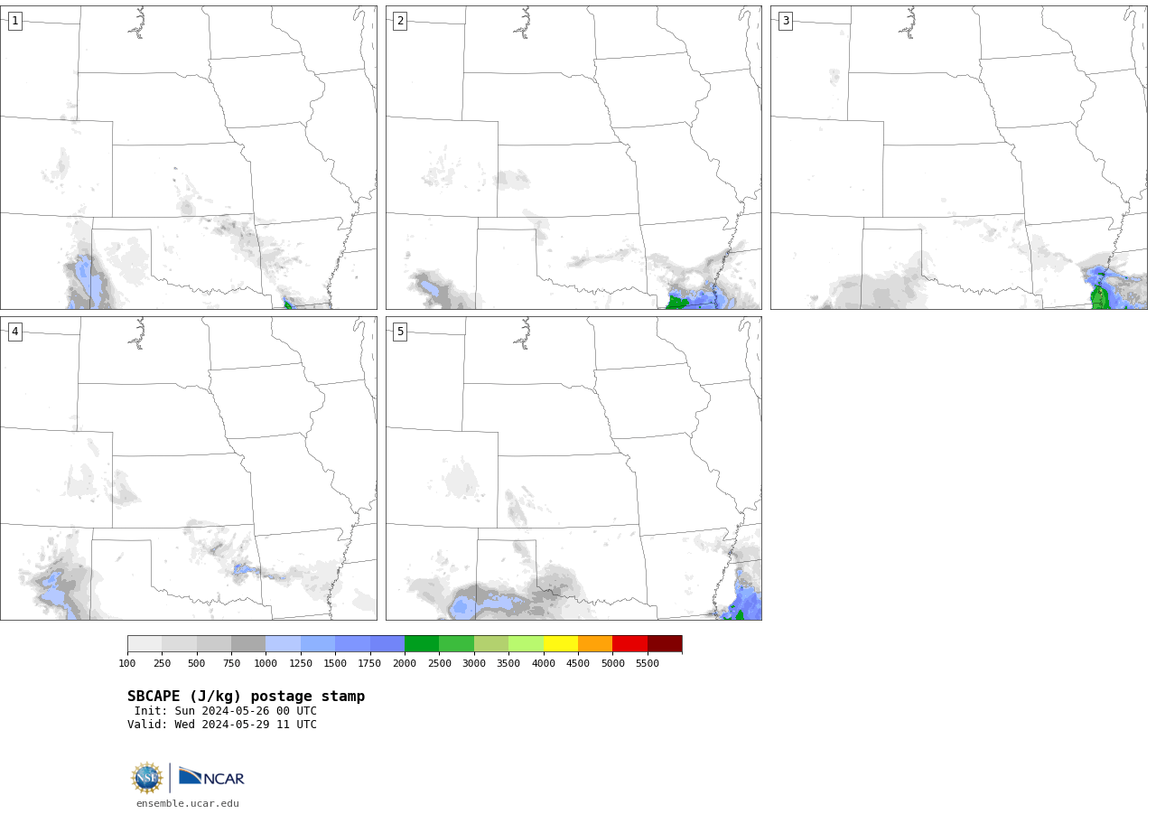Click the NCAR logo
The width and height of the screenshot is (1156, 814).
211,777
